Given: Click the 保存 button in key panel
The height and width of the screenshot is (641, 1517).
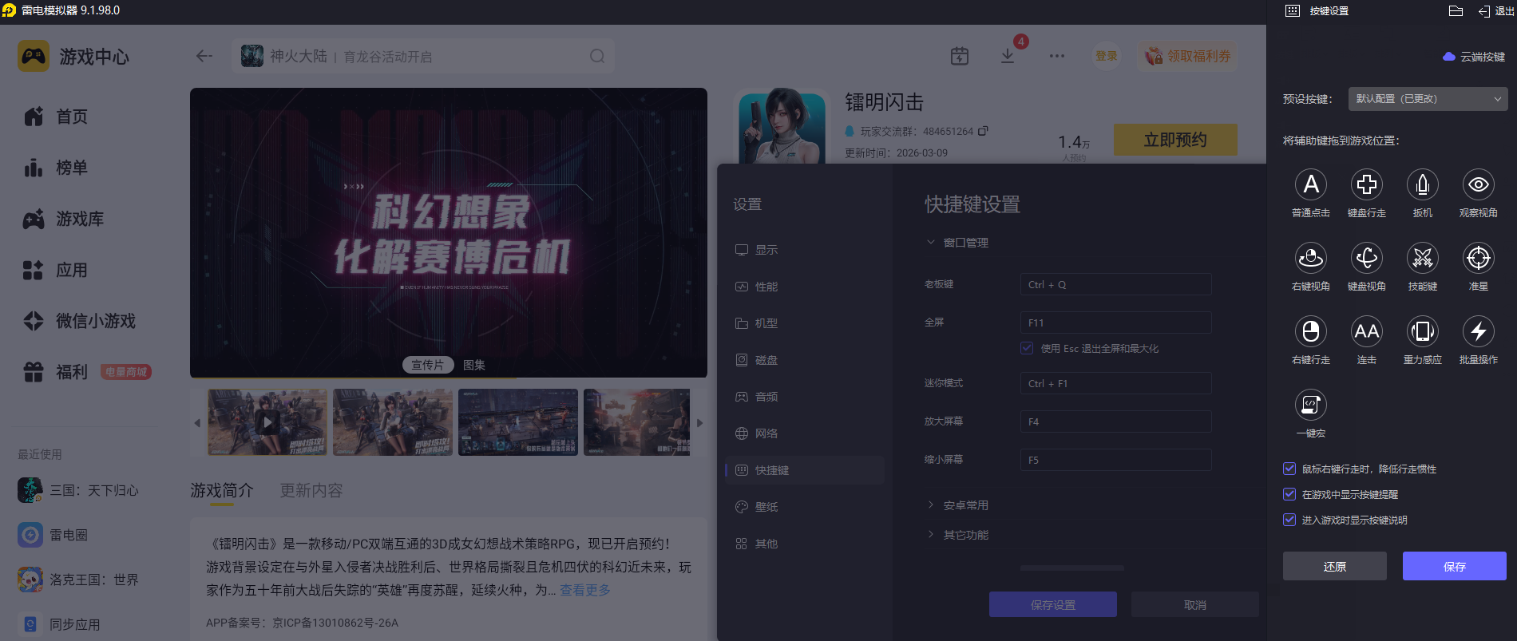Looking at the screenshot, I should pos(1454,566).
